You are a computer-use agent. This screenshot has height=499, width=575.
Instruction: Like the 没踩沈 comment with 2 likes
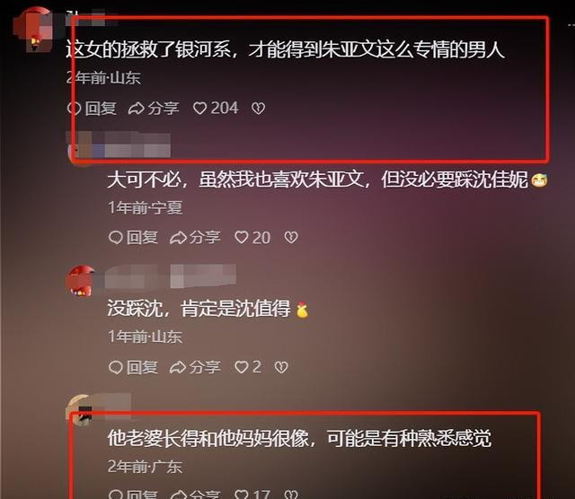242,367
